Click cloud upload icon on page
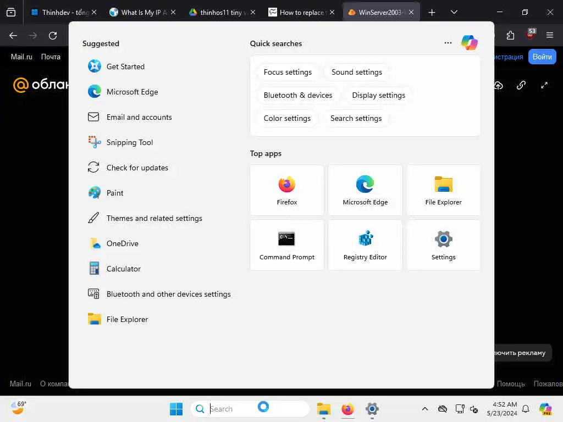 pyautogui.click(x=498, y=85)
